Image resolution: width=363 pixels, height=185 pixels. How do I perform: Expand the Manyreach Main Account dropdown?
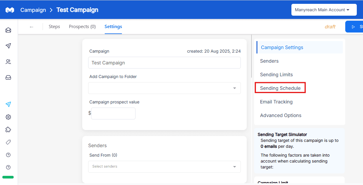pos(324,10)
